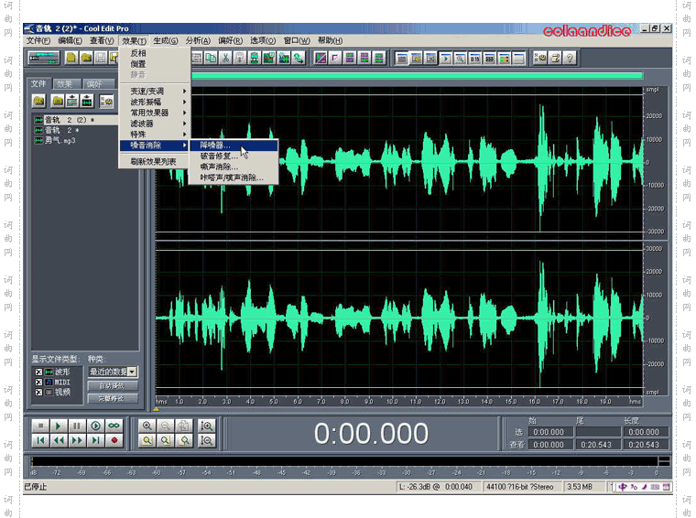
Task: Expand the 特殊 submenu
Action: pos(156,135)
